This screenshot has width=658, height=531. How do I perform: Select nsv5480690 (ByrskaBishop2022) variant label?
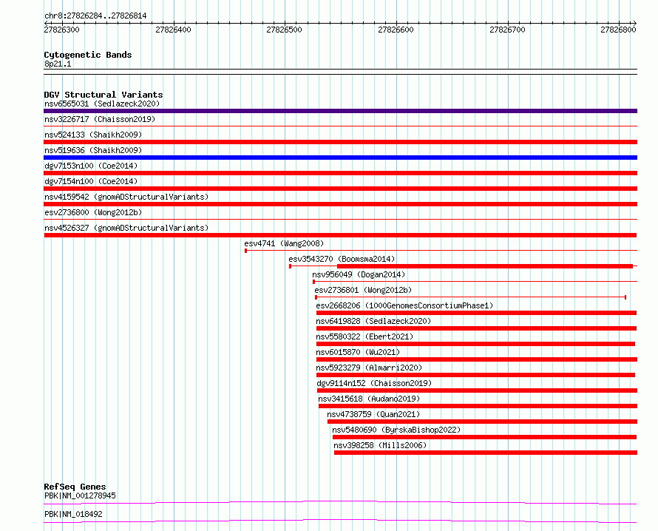pos(396,430)
